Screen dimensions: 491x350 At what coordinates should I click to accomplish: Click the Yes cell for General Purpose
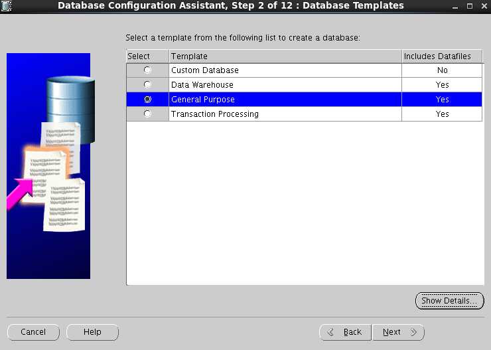point(442,100)
